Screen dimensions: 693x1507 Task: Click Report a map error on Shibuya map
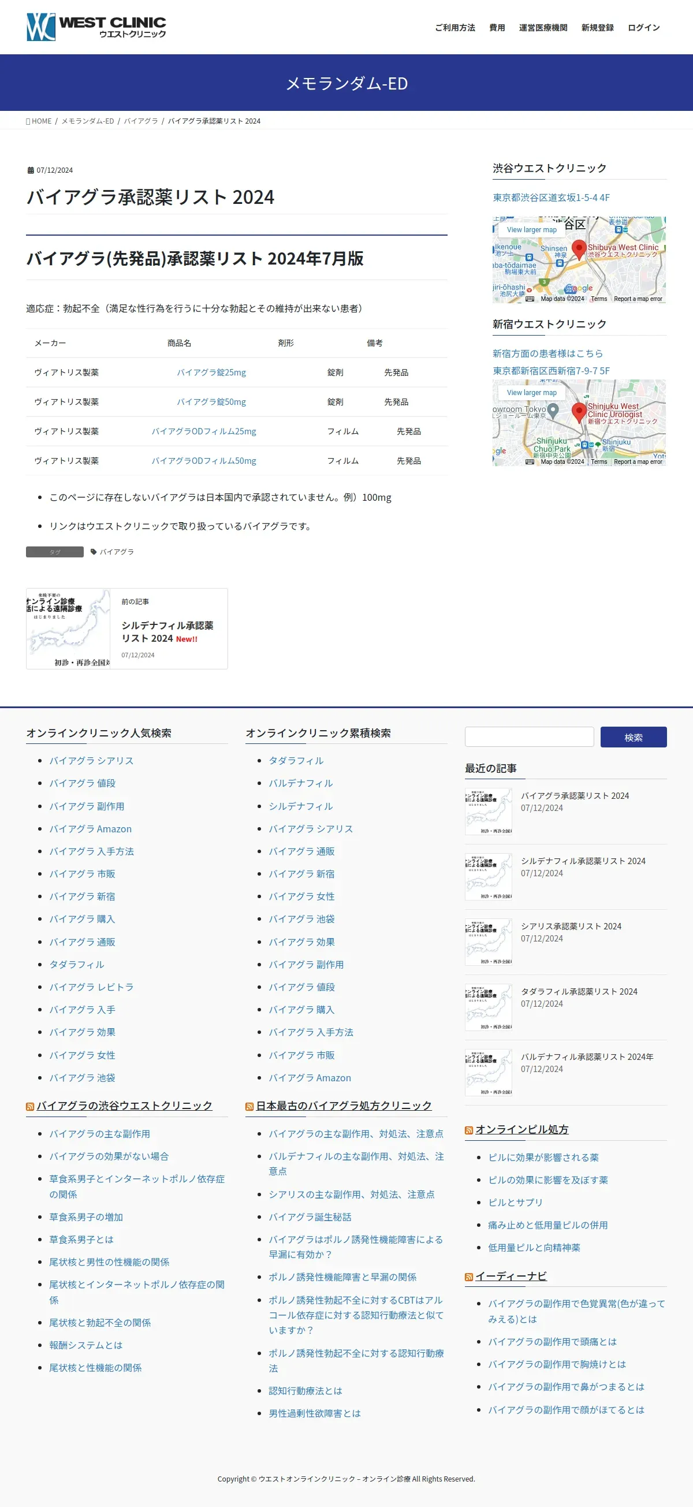pos(638,299)
